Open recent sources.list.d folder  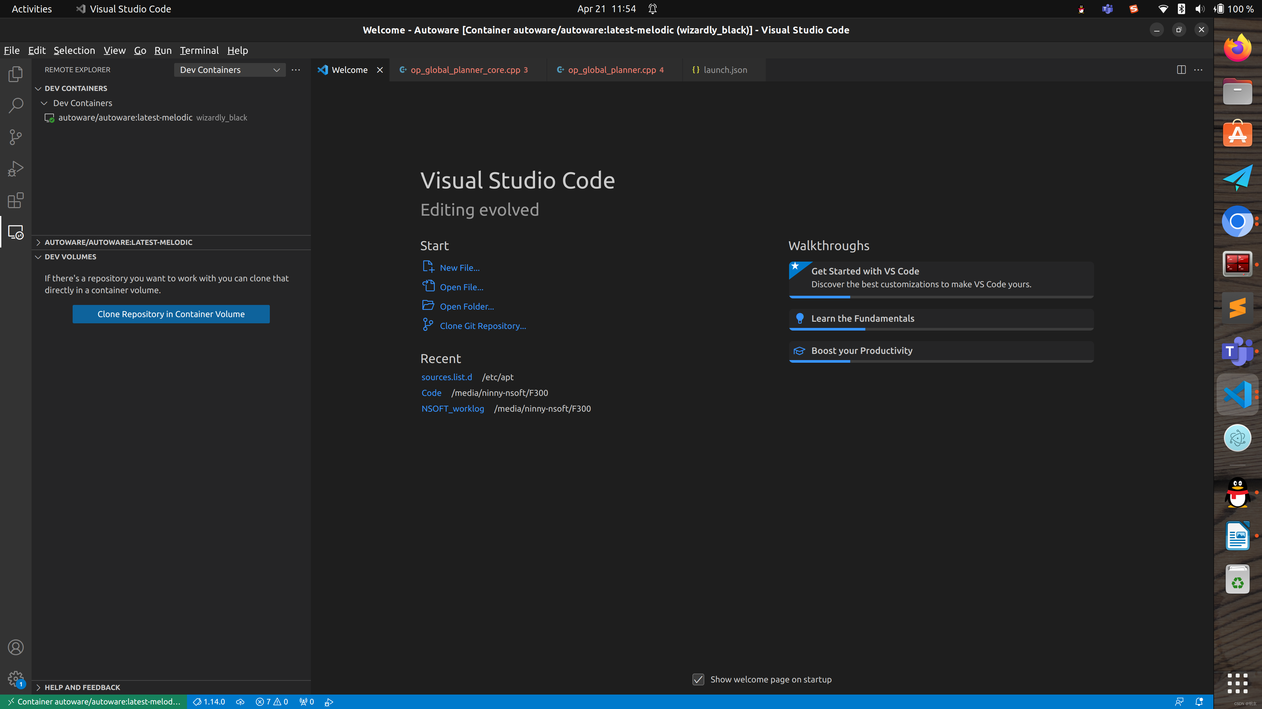pos(447,377)
